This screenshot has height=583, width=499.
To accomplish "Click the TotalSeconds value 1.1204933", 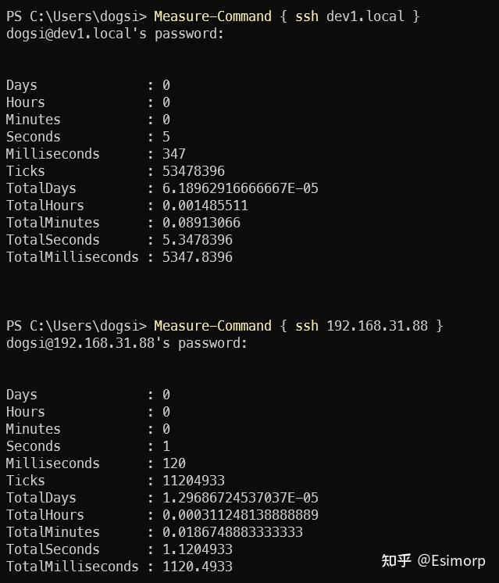I will tap(198, 549).
